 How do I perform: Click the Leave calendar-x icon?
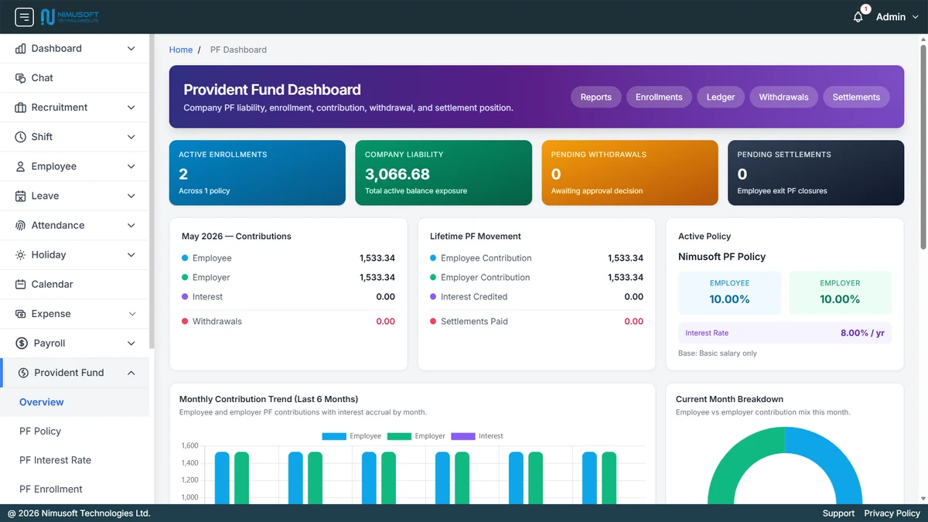coord(21,196)
